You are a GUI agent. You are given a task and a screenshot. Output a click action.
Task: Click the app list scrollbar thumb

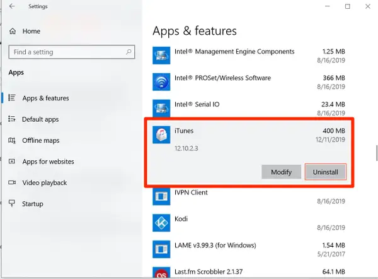[377, 153]
